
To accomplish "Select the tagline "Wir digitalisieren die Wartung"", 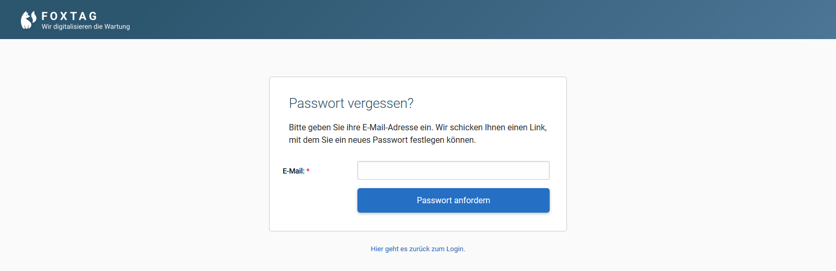I will pyautogui.click(x=86, y=27).
